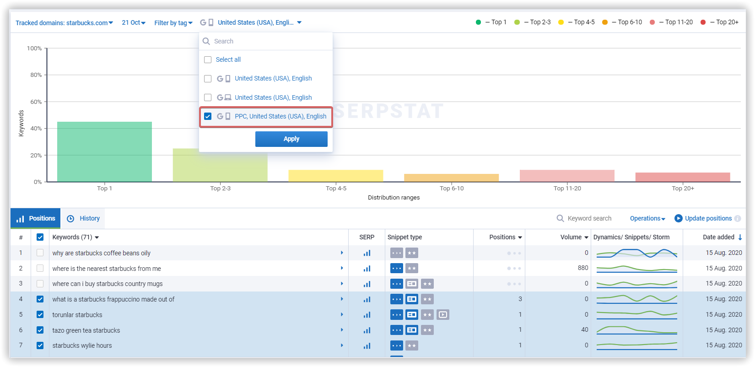Open SERP chart icon for 'tazo green tea starbucks'

click(x=367, y=330)
